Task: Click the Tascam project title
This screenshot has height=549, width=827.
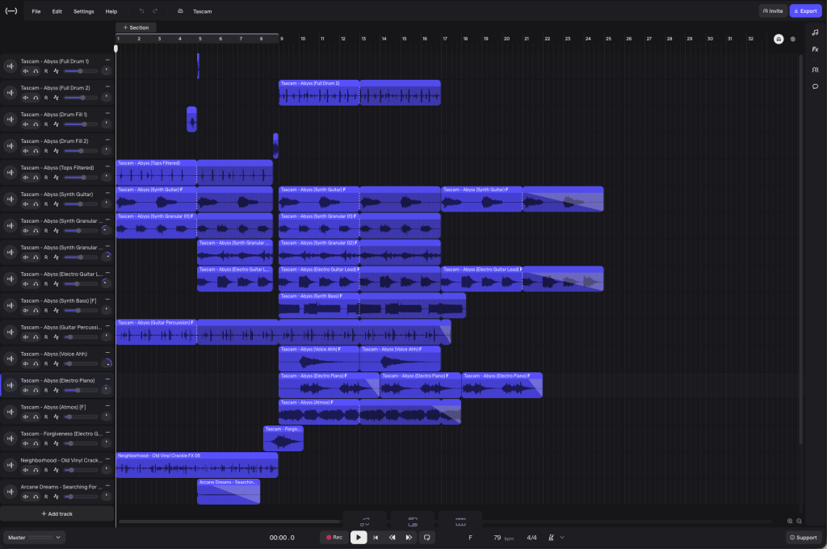Action: tap(203, 11)
